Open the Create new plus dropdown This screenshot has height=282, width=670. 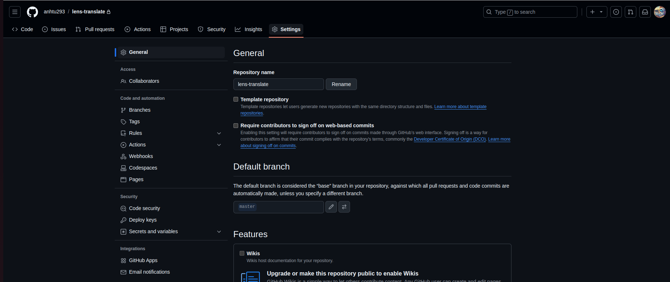point(597,12)
